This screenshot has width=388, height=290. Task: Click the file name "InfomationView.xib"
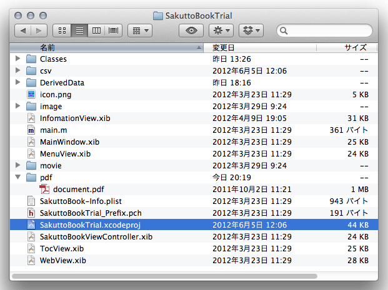point(75,118)
